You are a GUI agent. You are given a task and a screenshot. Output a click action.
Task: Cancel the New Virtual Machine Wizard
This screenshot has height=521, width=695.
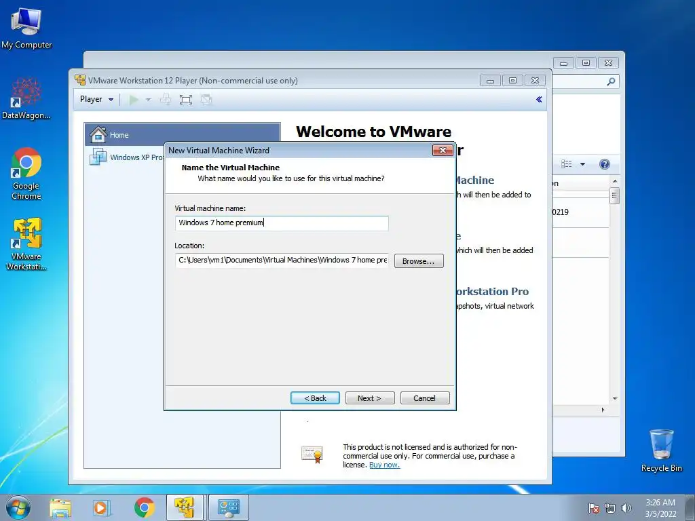(425, 398)
